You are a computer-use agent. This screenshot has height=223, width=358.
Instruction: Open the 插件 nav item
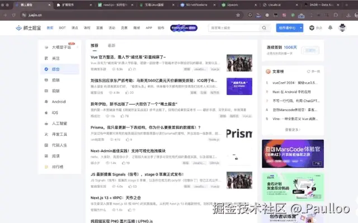coord(161,28)
